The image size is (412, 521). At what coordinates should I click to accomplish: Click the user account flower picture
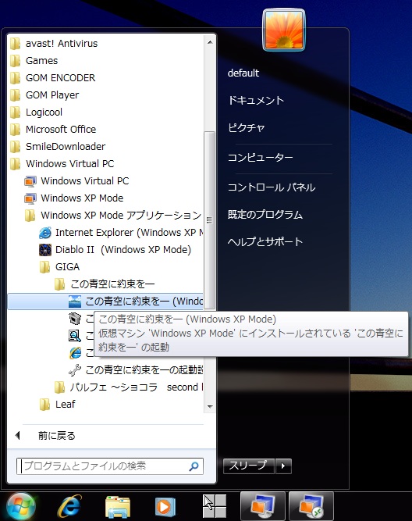[284, 30]
